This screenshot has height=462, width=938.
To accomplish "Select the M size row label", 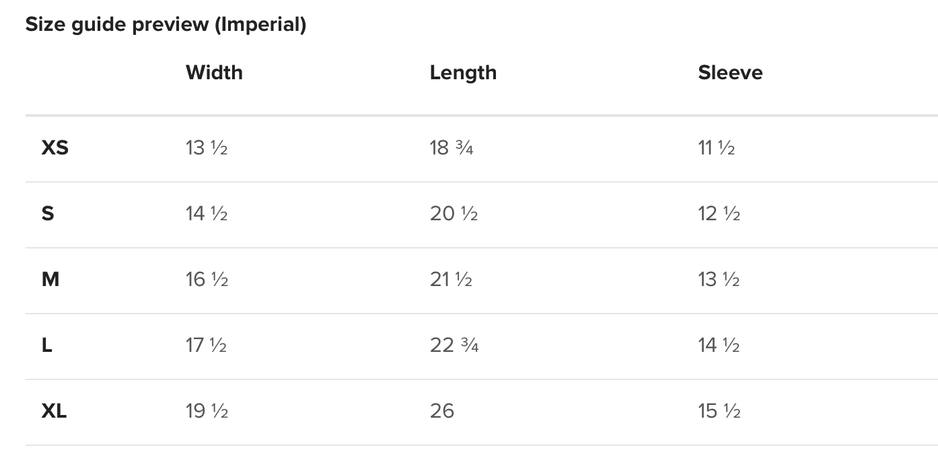I will pos(50,279).
